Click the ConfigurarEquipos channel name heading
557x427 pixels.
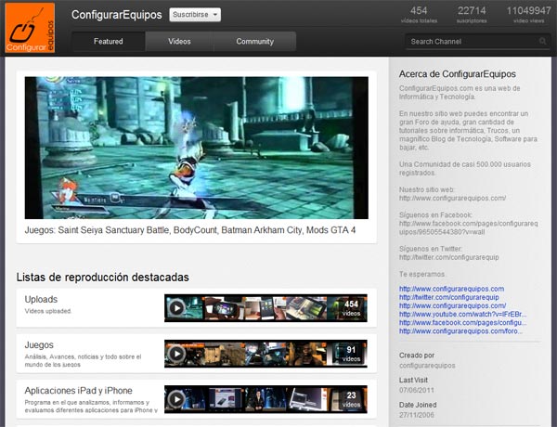point(117,15)
